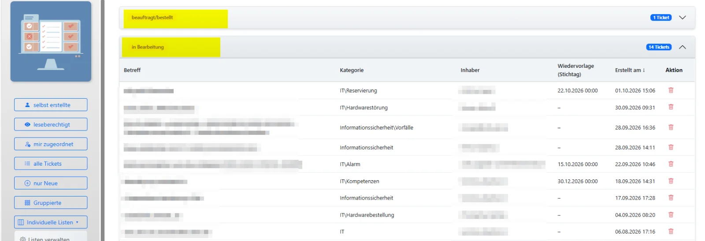Open the IT\Hardwarestörung ticket row
Screen dimensions: 705x241
[407, 108]
